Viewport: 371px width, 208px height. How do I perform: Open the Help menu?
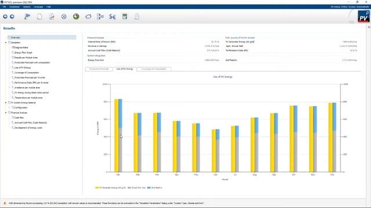coord(49,7)
